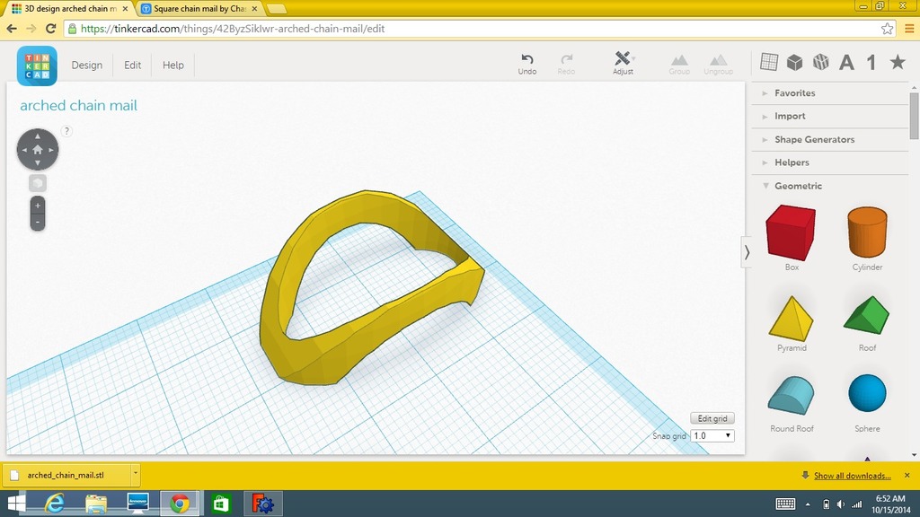The image size is (920, 517).
Task: Click the Tinkercad logo
Action: click(37, 66)
